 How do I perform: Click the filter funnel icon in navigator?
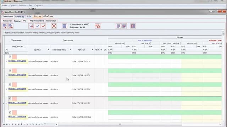click(x=45, y=124)
